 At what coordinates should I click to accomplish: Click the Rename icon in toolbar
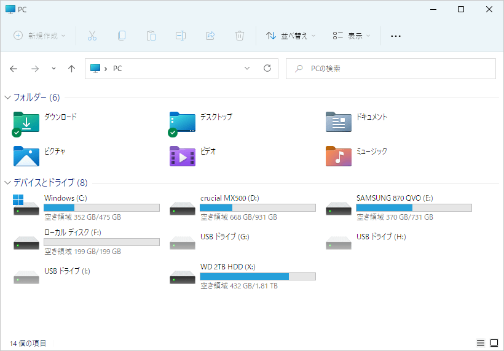coord(181,36)
